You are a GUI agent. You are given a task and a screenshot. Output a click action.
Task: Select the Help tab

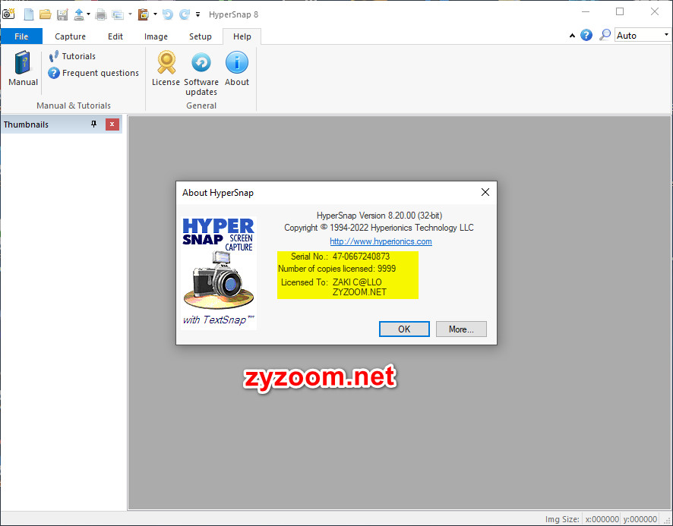point(242,36)
